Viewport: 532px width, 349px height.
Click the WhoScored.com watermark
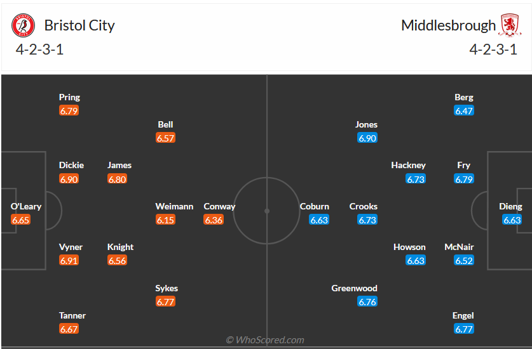(x=265, y=340)
